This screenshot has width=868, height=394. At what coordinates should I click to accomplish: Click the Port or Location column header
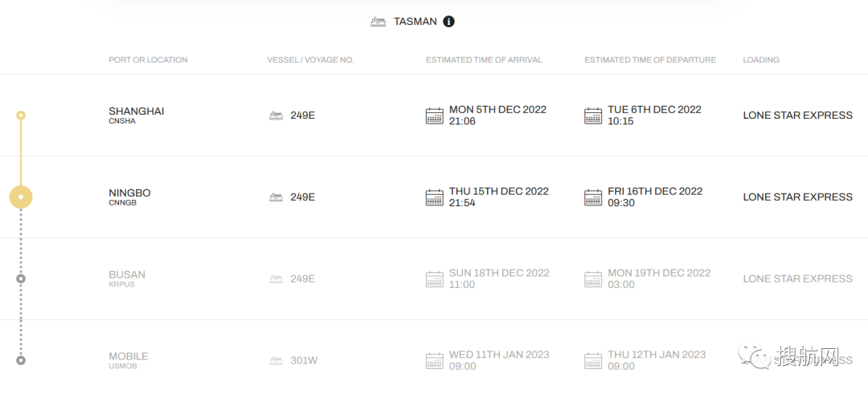[148, 60]
